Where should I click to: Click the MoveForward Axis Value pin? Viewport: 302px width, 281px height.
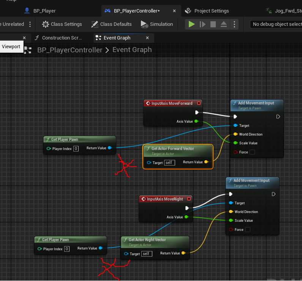[196, 121]
